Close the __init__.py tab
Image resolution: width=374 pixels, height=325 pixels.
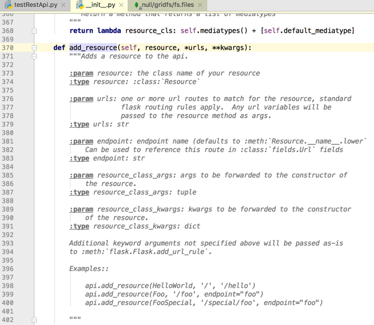pos(121,5)
